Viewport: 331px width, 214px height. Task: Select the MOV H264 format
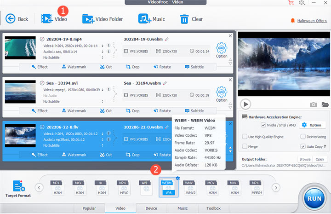(212, 188)
